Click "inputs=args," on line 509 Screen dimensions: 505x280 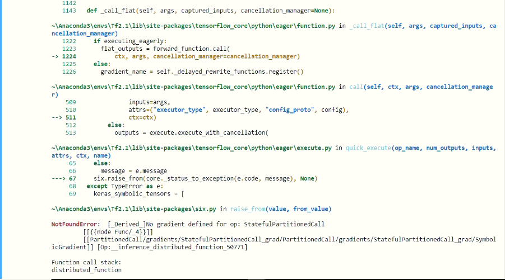pyautogui.click(x=149, y=102)
